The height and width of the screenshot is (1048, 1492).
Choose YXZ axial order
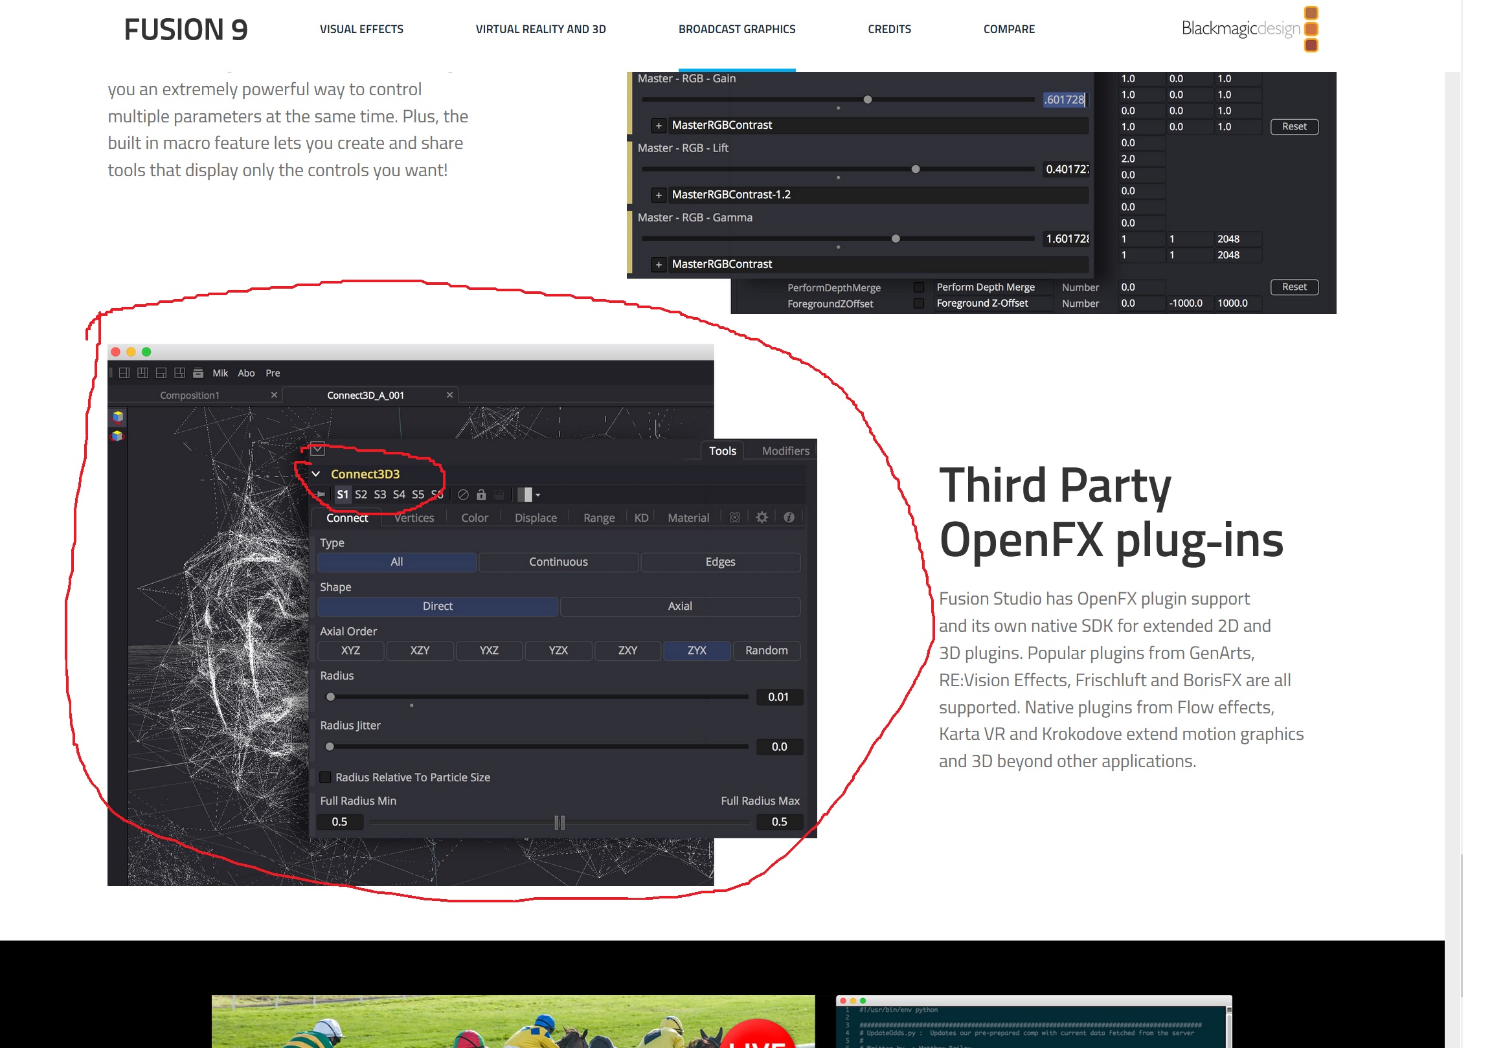pyautogui.click(x=490, y=651)
